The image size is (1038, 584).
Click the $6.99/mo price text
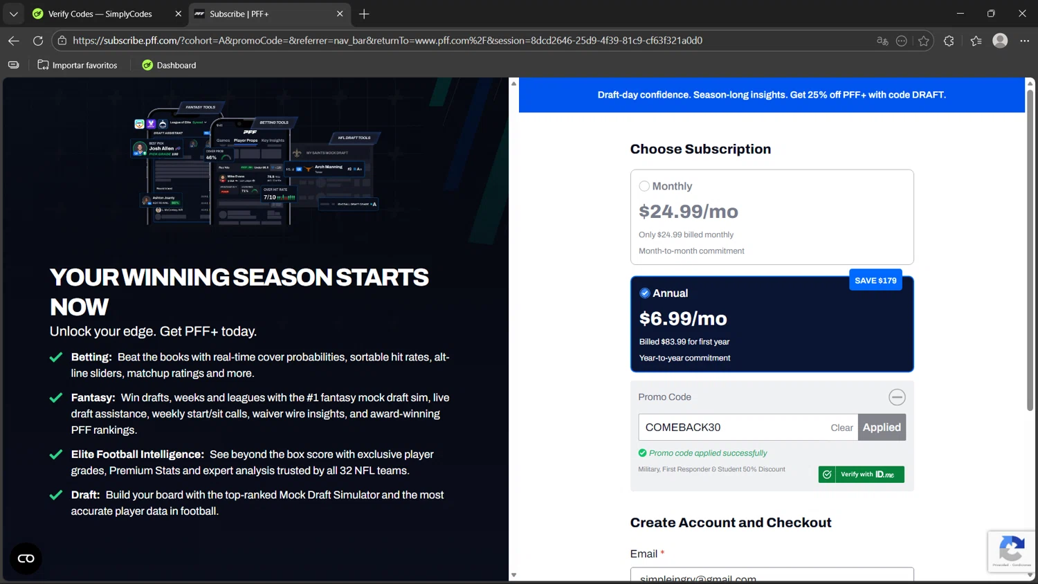tap(683, 319)
